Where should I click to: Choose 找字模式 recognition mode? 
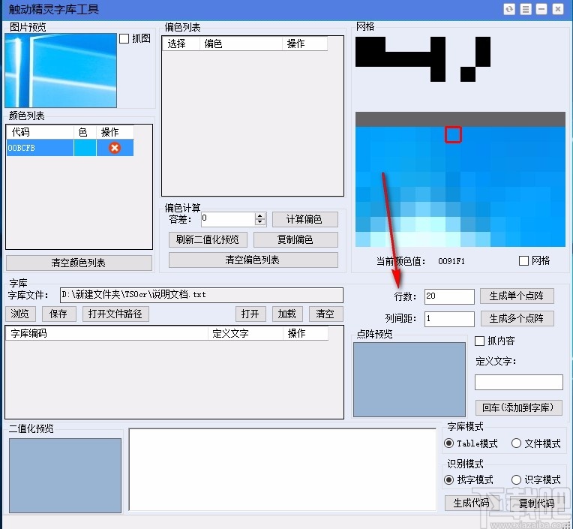tap(448, 479)
